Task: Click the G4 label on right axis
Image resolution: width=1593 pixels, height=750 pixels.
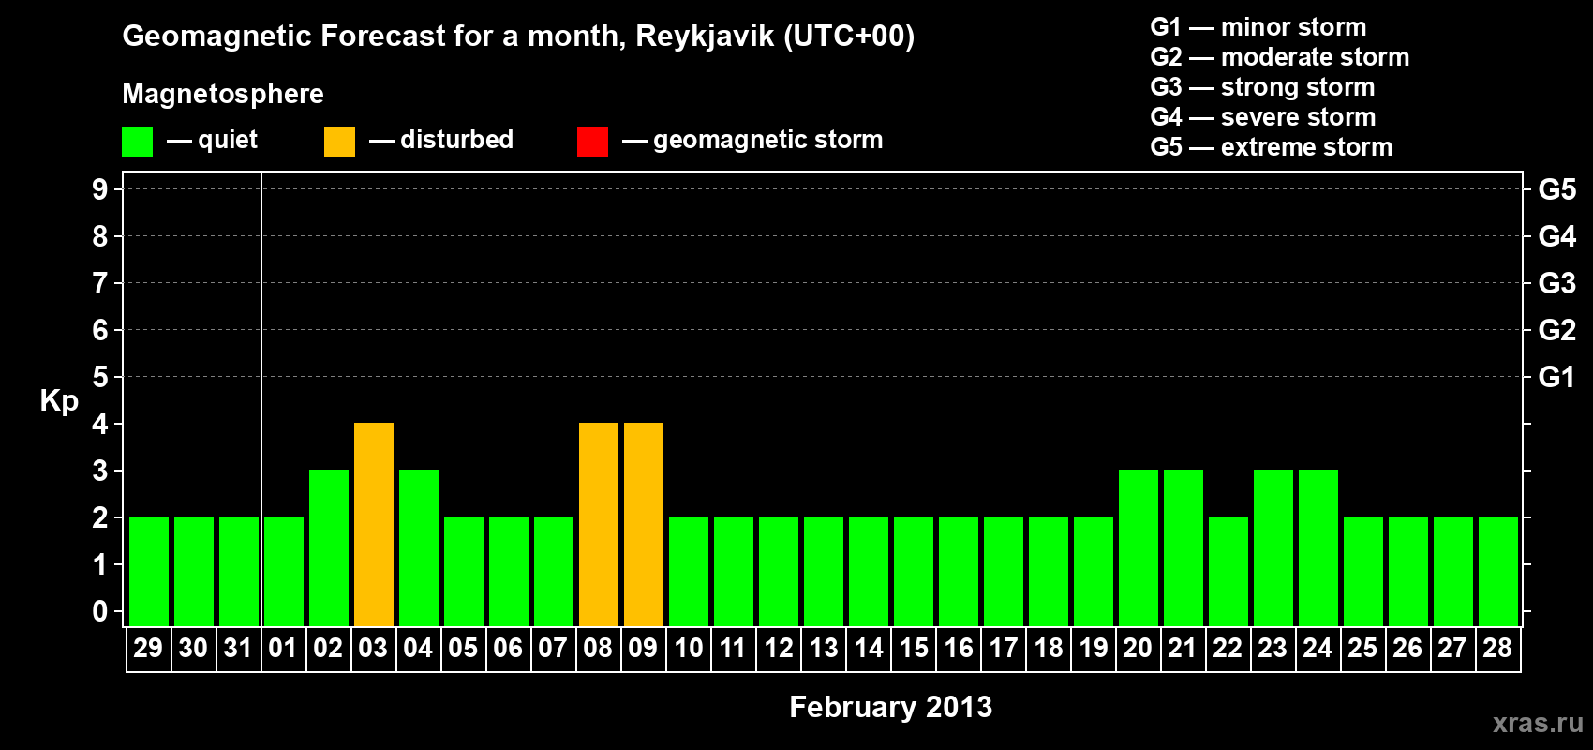Action: click(x=1557, y=236)
